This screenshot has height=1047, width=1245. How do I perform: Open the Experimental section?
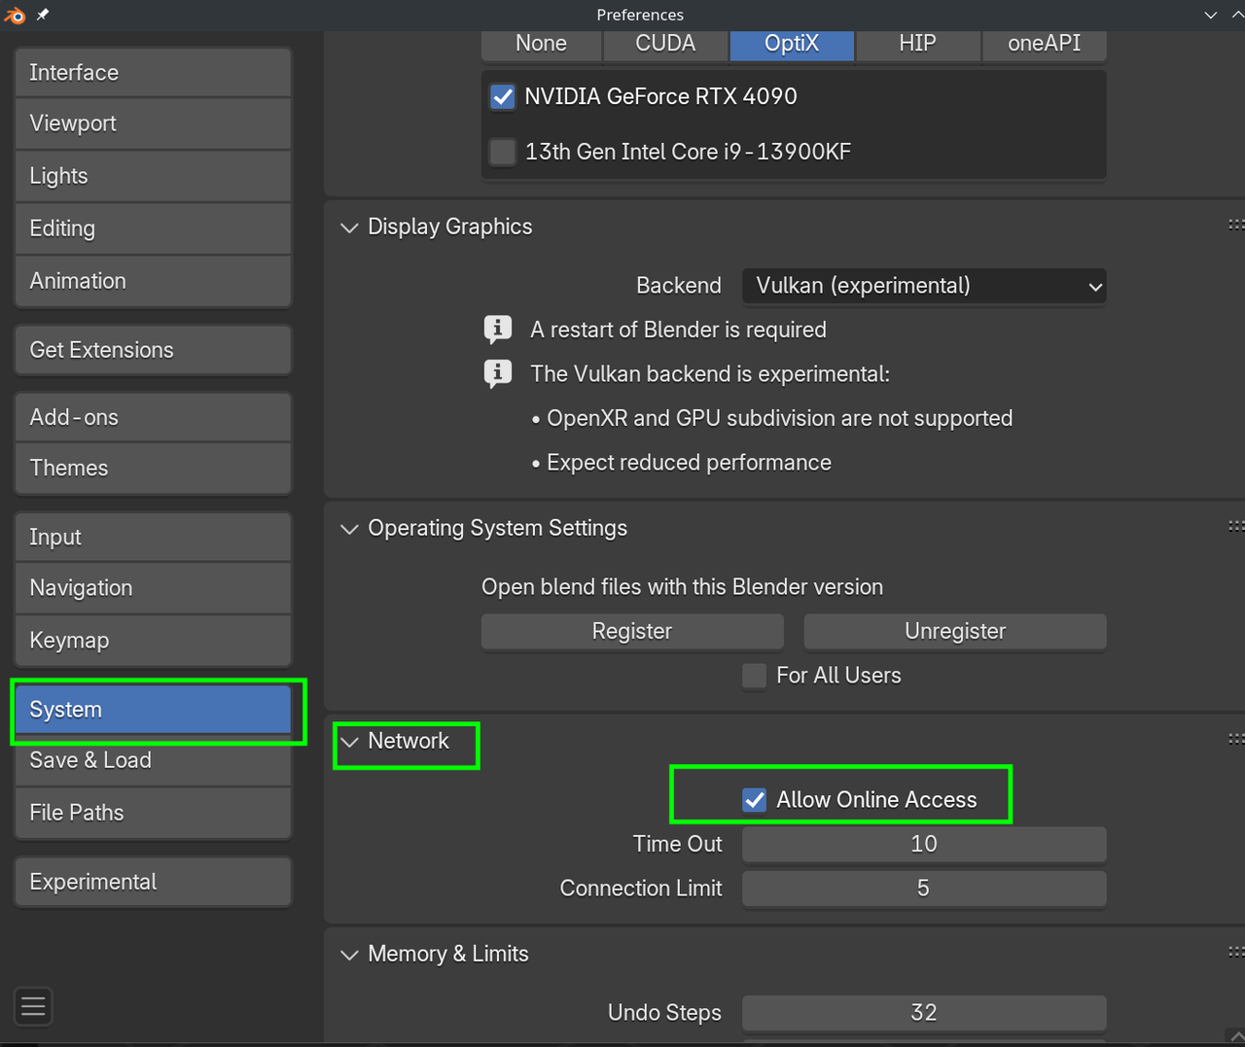click(153, 882)
